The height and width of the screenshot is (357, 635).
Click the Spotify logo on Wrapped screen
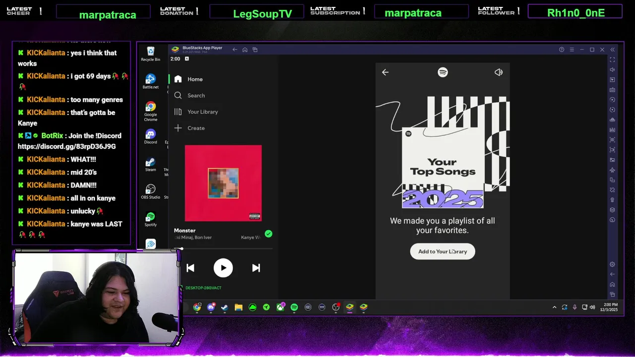point(443,72)
